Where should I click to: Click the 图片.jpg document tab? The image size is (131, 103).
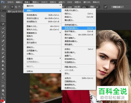pos(15,12)
